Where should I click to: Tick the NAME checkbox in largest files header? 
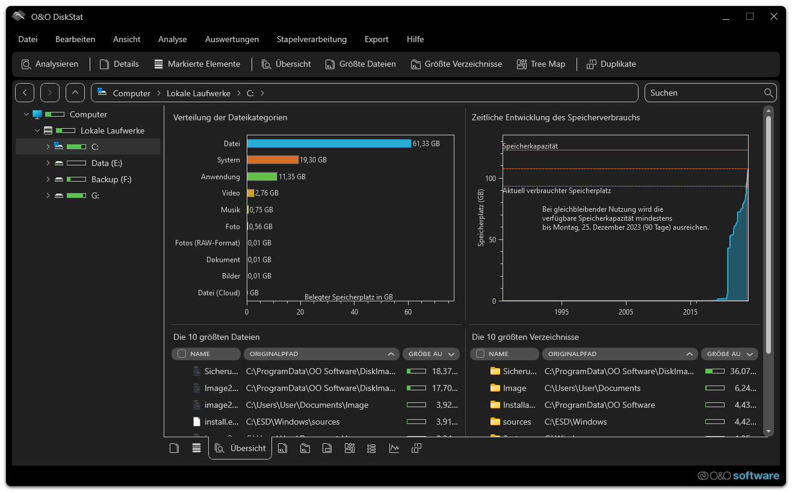[182, 354]
